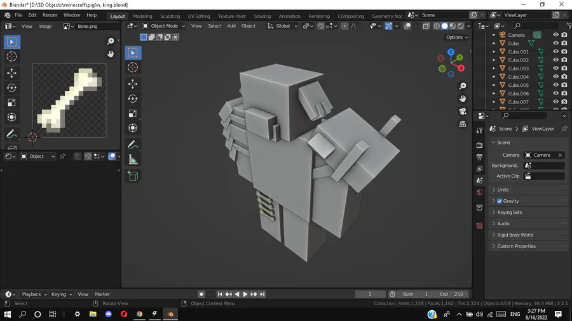Viewport: 572px width, 321px height.
Task: Play the animation forward
Action: [245, 294]
